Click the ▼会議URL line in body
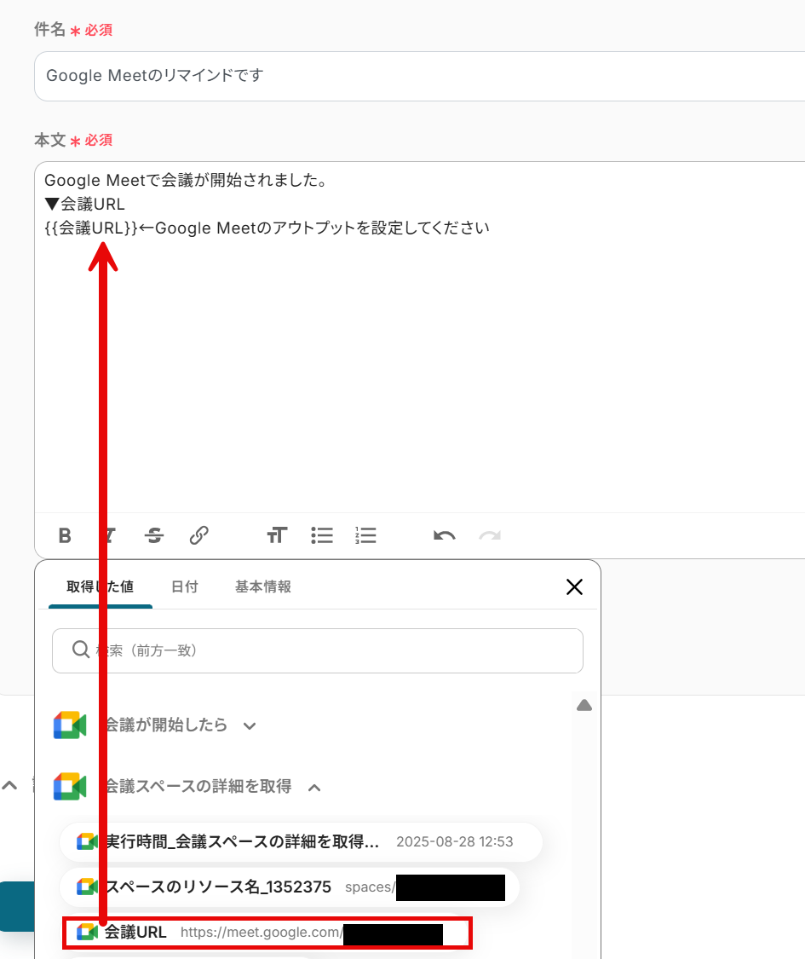This screenshot has height=959, width=805. (x=85, y=205)
